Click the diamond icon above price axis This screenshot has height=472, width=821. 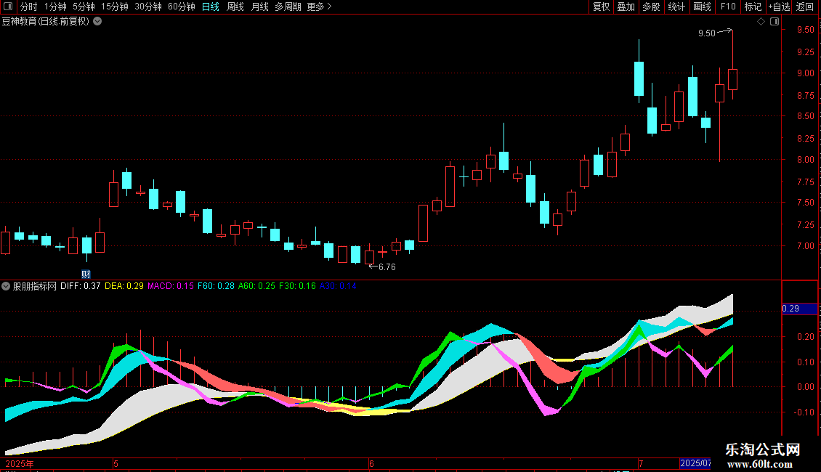click(x=761, y=22)
